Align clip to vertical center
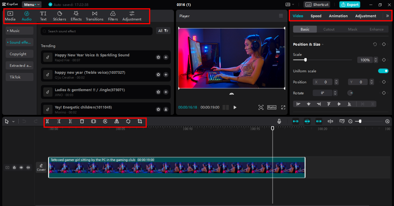 [339, 104]
